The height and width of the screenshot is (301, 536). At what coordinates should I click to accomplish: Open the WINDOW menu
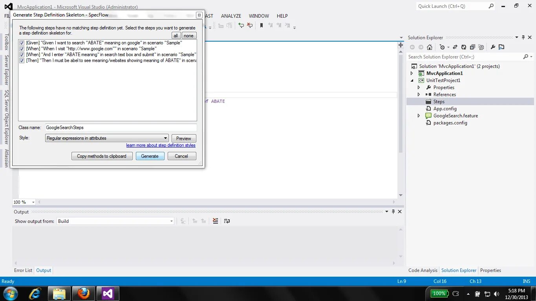259,16
